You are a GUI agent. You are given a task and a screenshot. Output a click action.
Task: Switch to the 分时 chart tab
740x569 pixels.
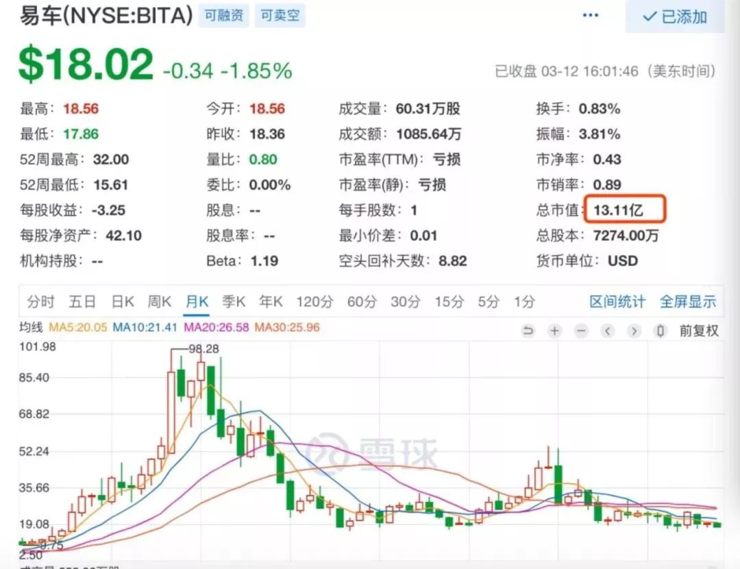tap(40, 301)
